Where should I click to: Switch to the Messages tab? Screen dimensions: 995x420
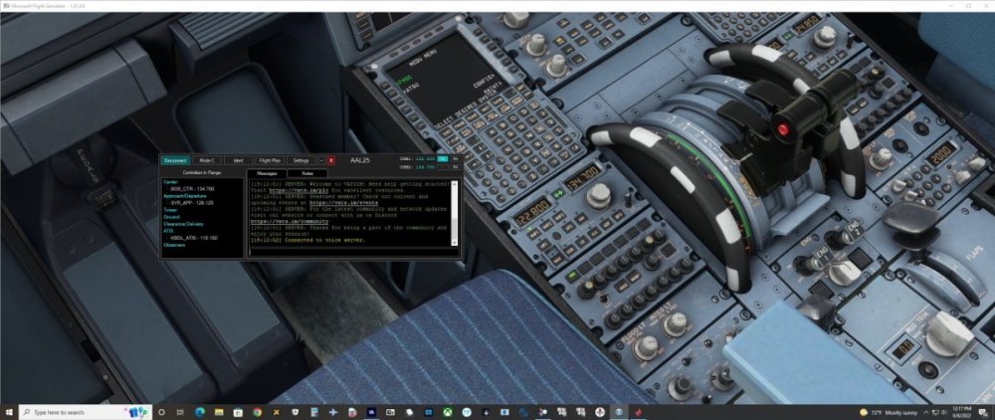267,173
